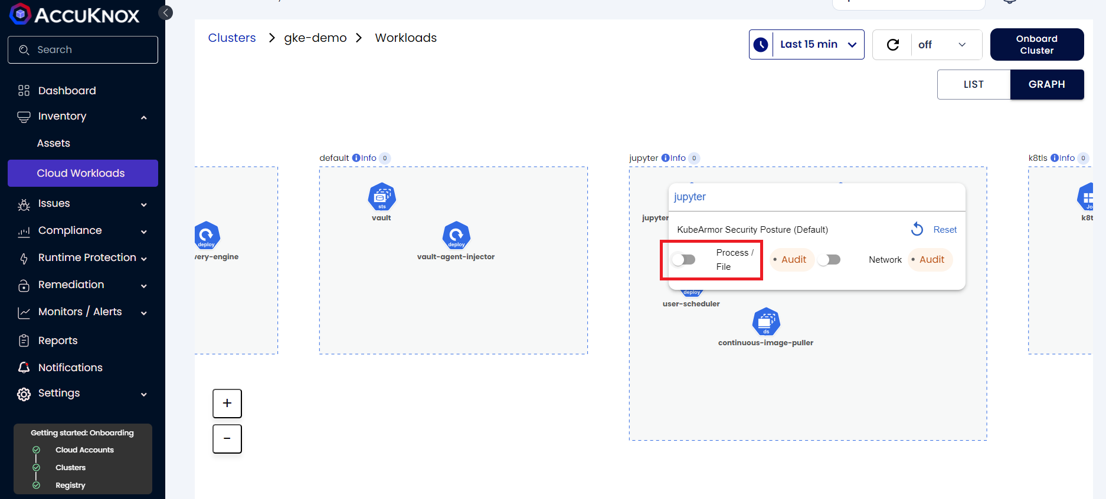Open Cloud Workloads in the sidebar

[81, 173]
